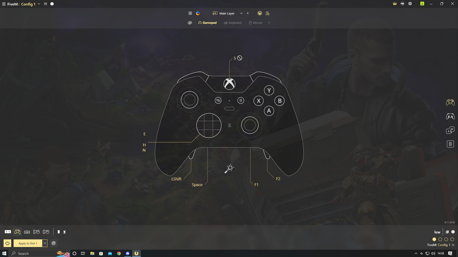Click the radar target icon near Apply
This screenshot has width=458, height=257.
54,243
